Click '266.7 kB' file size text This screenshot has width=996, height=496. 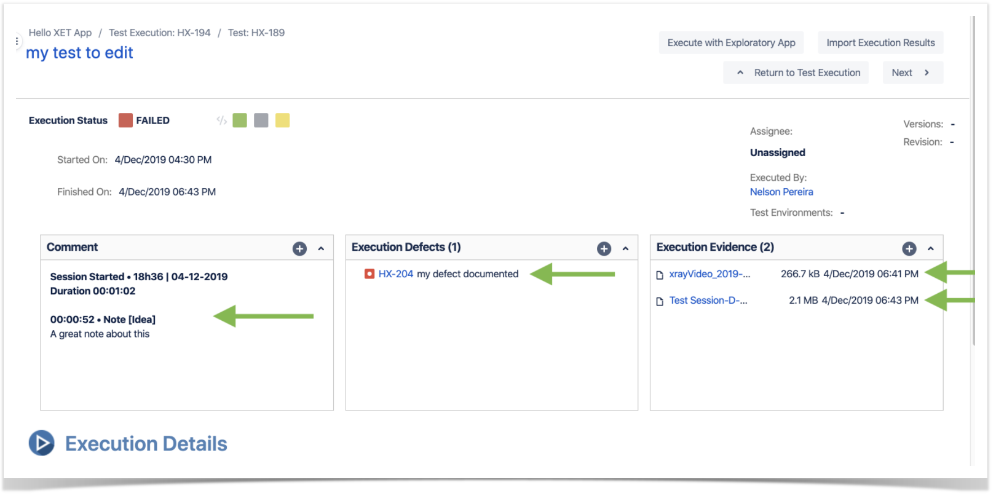[x=800, y=274]
